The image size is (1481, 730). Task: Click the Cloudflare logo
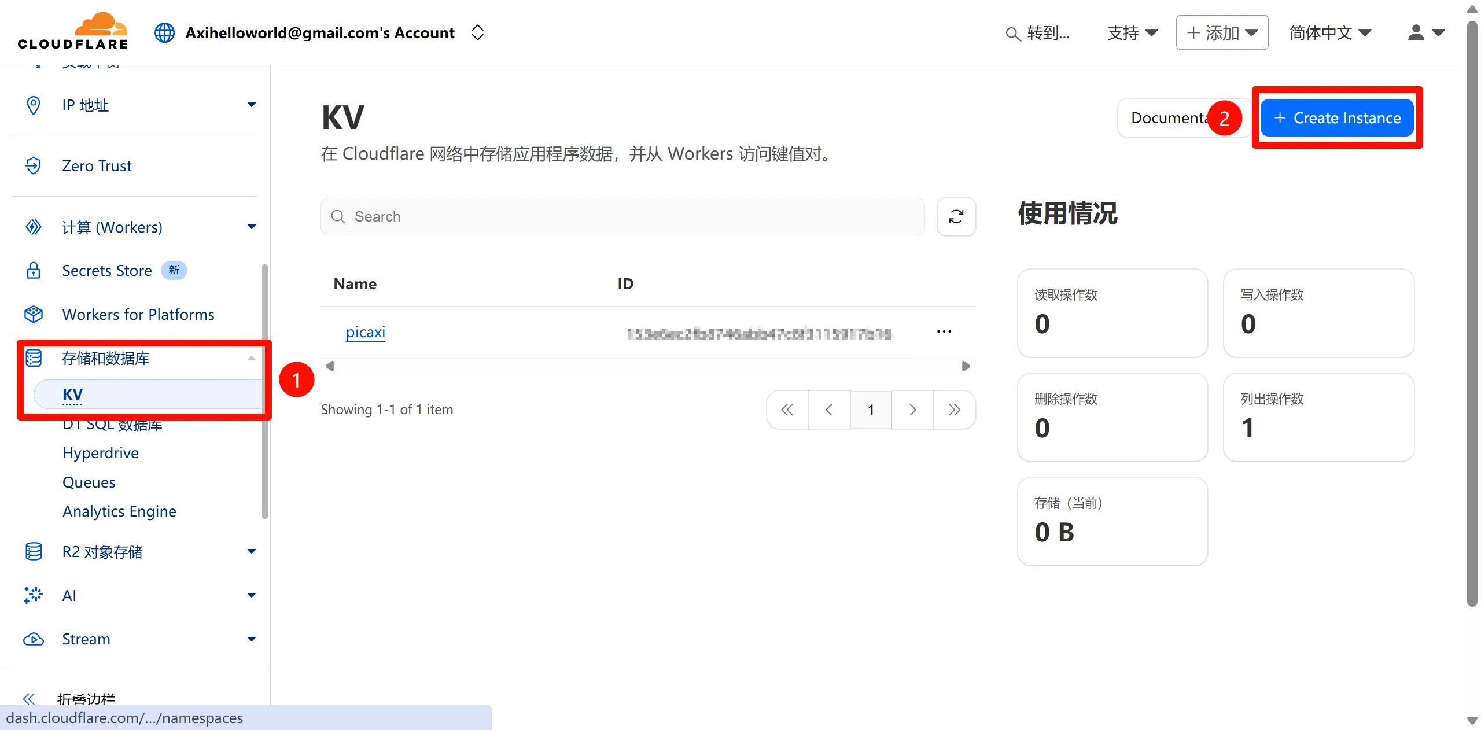(x=73, y=31)
